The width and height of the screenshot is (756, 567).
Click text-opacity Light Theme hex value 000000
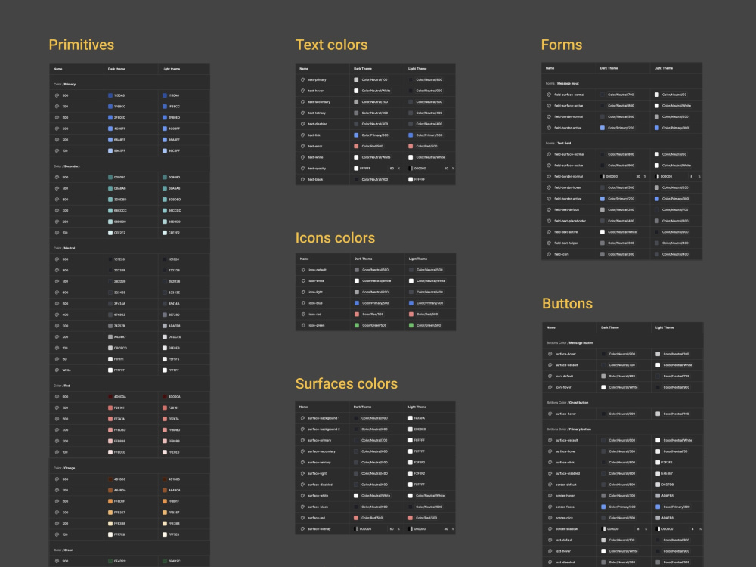420,169
